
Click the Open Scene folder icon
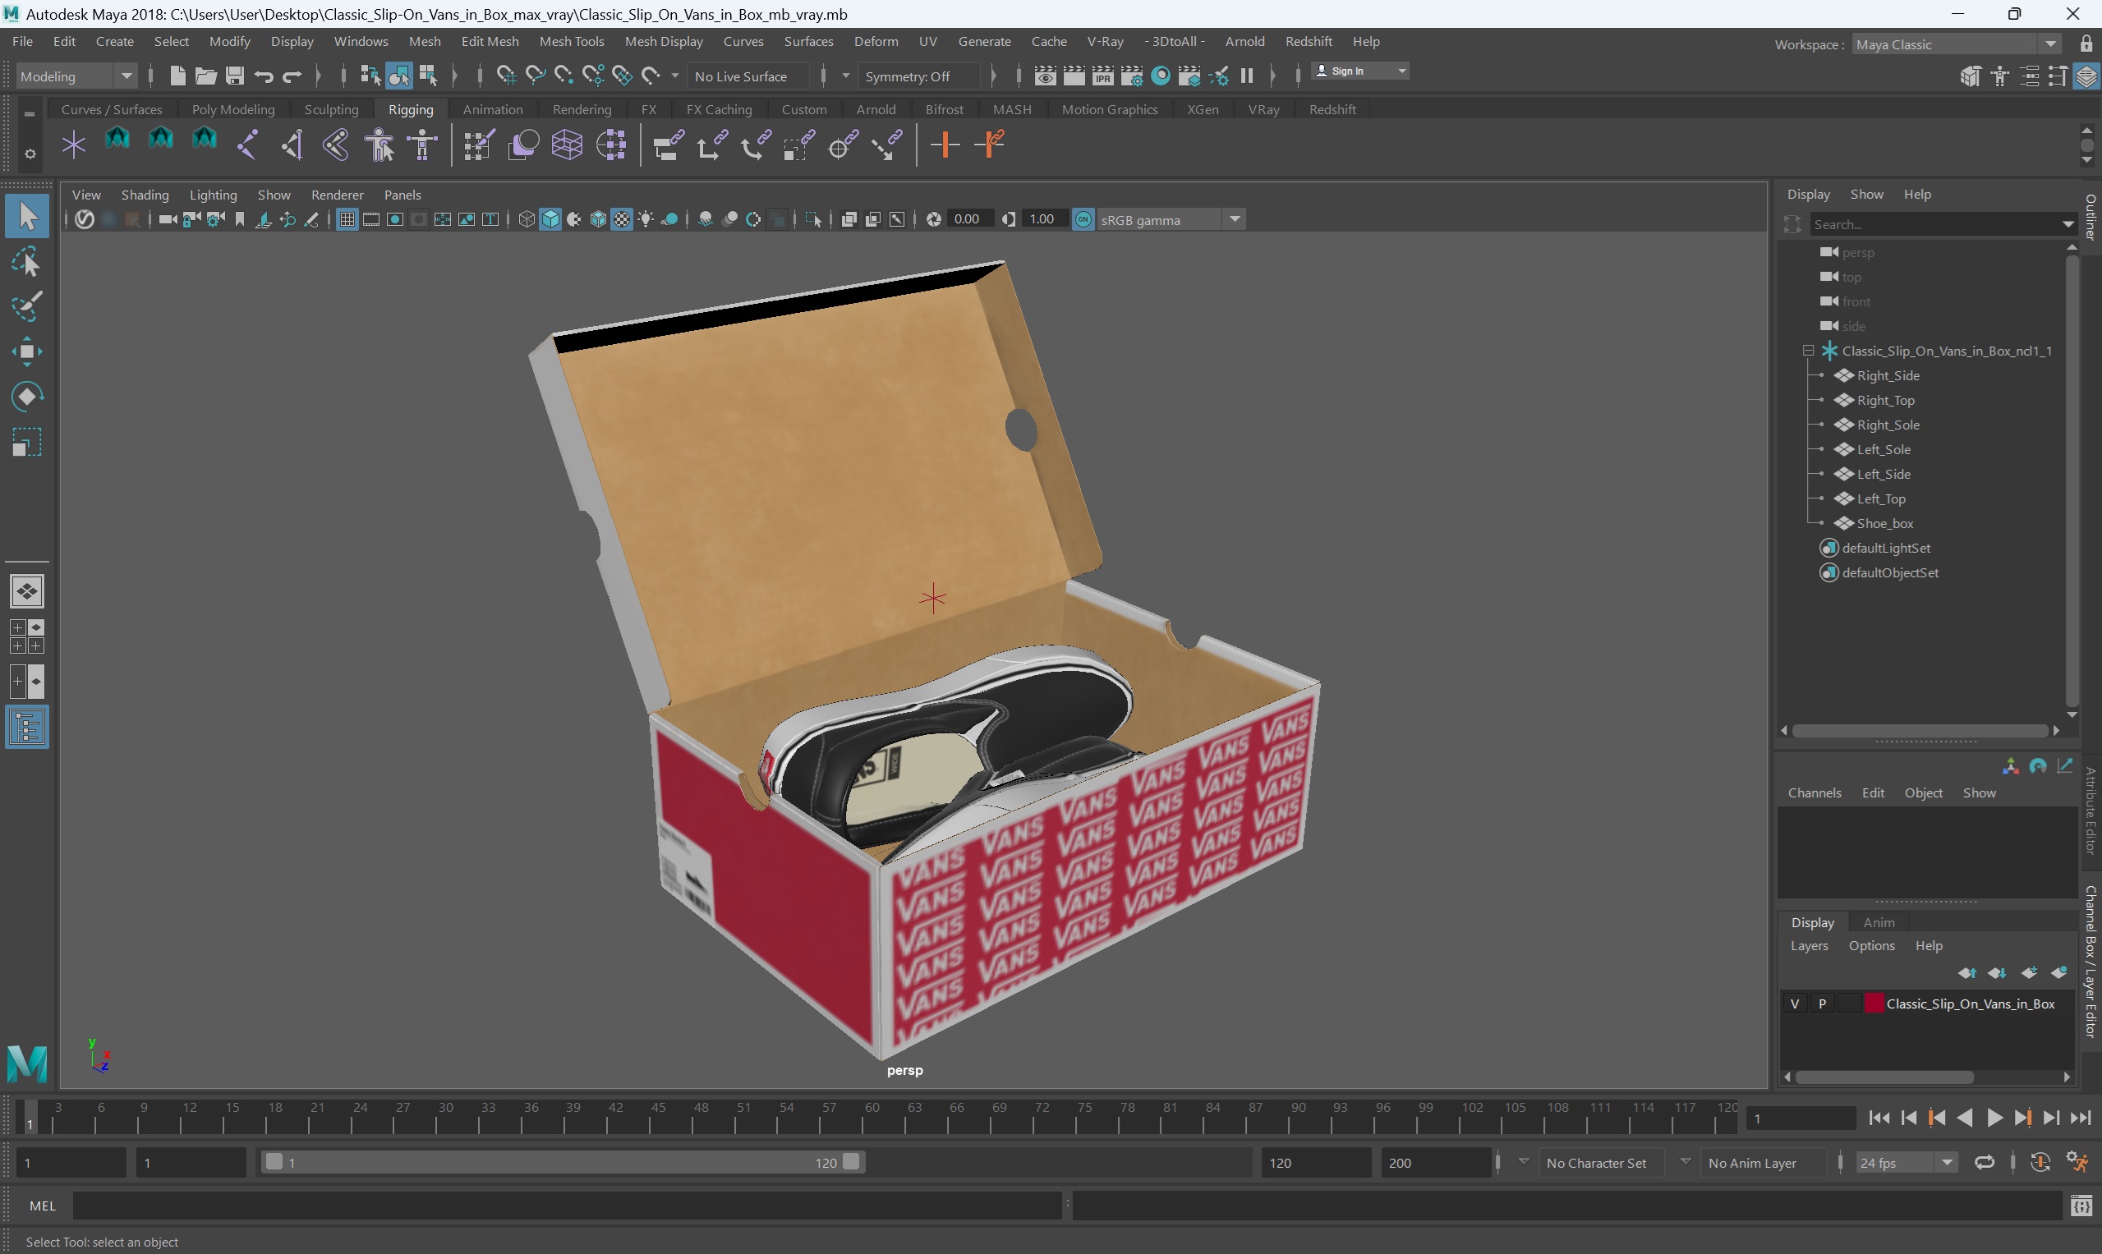205,76
